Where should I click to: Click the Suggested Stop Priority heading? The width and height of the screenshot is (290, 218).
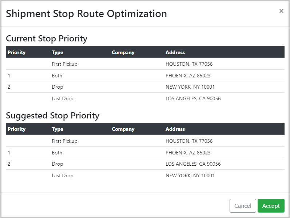[x=53, y=116]
